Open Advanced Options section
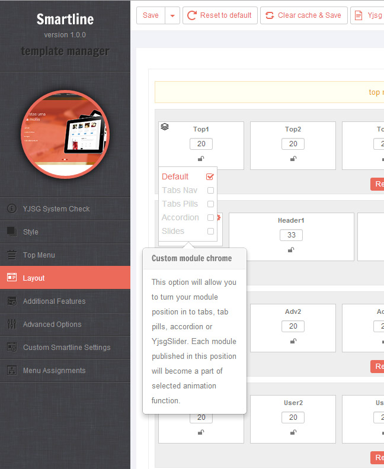384x469 pixels. pos(65,325)
